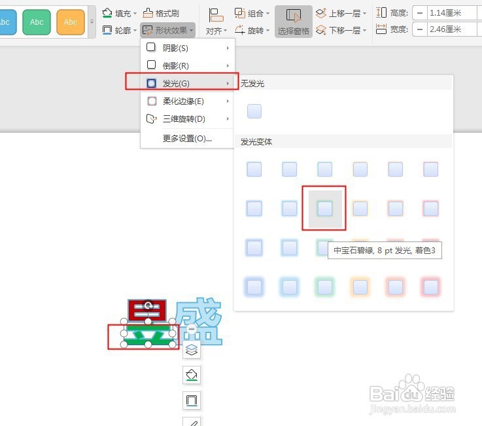Click the width field showing 2.46厘米
Screen dimensions: 482x426
pos(452,29)
